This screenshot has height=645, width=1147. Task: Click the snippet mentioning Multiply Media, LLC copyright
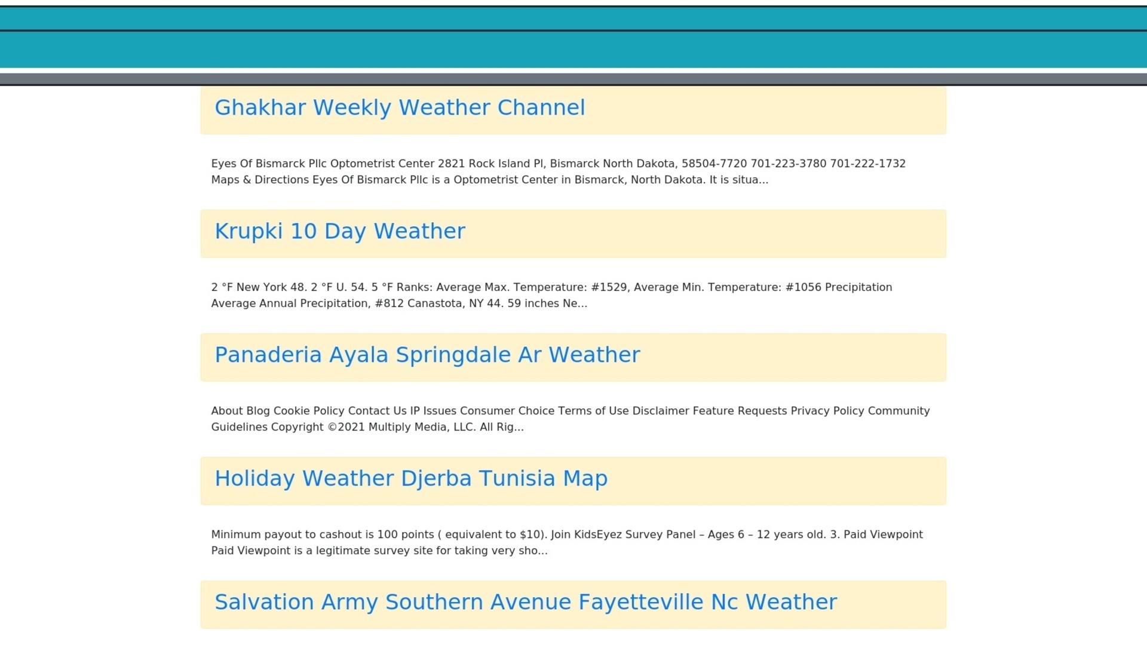571,419
